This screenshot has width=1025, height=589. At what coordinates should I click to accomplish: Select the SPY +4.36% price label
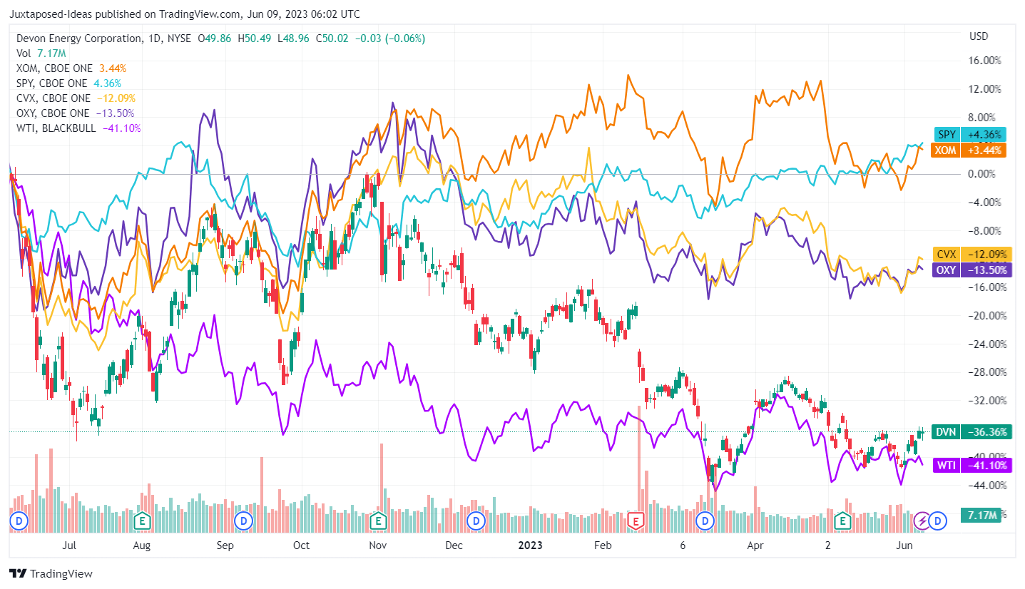pyautogui.click(x=970, y=135)
